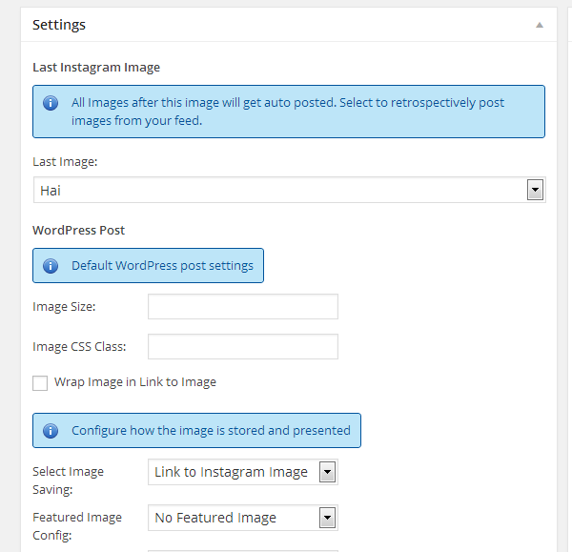572x552 pixels.
Task: Collapse the Settings panel with triangle arrow
Action: pos(540,25)
